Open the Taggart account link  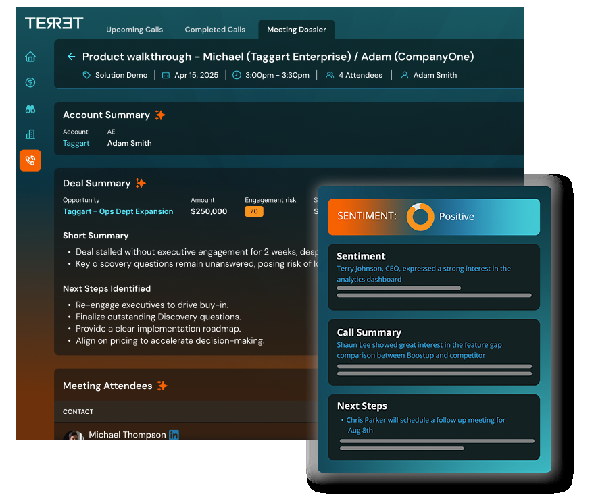coord(76,143)
